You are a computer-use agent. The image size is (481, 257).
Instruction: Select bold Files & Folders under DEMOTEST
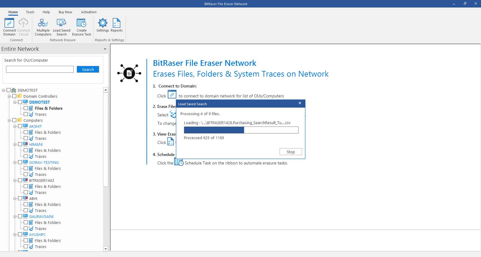pyautogui.click(x=49, y=108)
